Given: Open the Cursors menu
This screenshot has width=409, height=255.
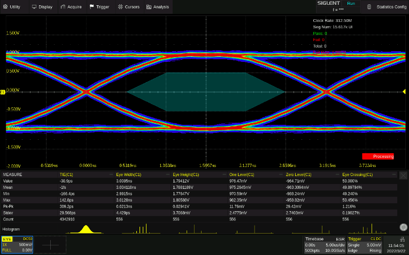Looking at the screenshot, I should (128, 7).
